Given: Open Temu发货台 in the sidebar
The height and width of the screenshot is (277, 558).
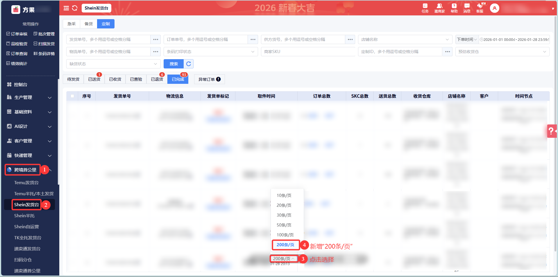Looking at the screenshot, I should pos(26,183).
